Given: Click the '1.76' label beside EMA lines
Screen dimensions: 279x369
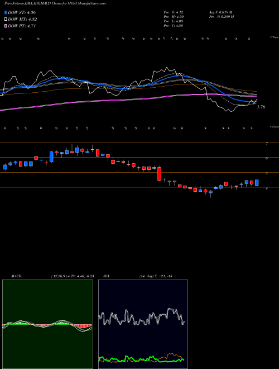Looking at the screenshot, I should [261, 107].
